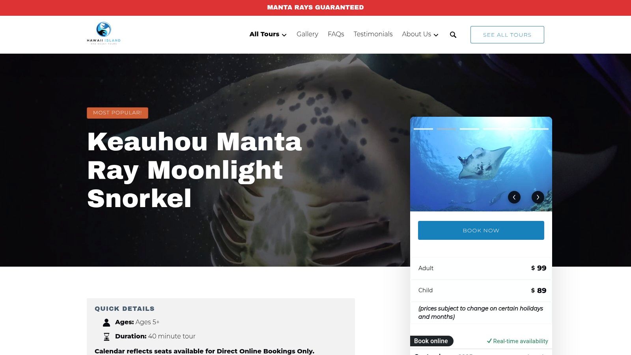Screen dimensions: 631x355
Task: Select the first slideshow progress bar
Action: point(423,129)
